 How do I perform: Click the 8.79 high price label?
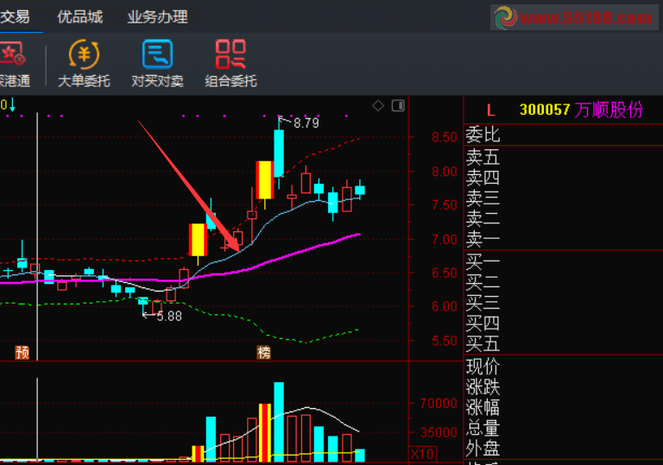(306, 123)
